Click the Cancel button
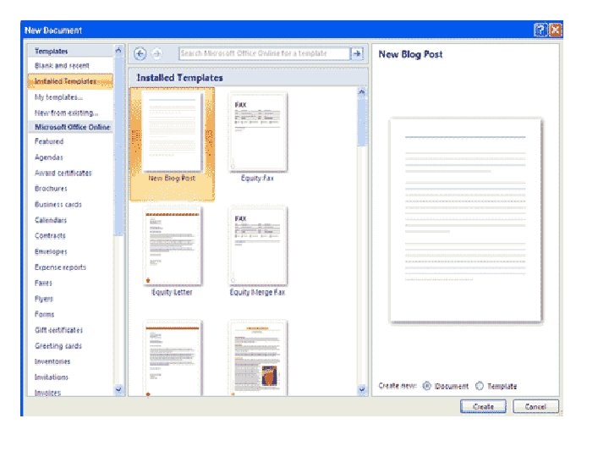The width and height of the screenshot is (609, 457). click(535, 406)
